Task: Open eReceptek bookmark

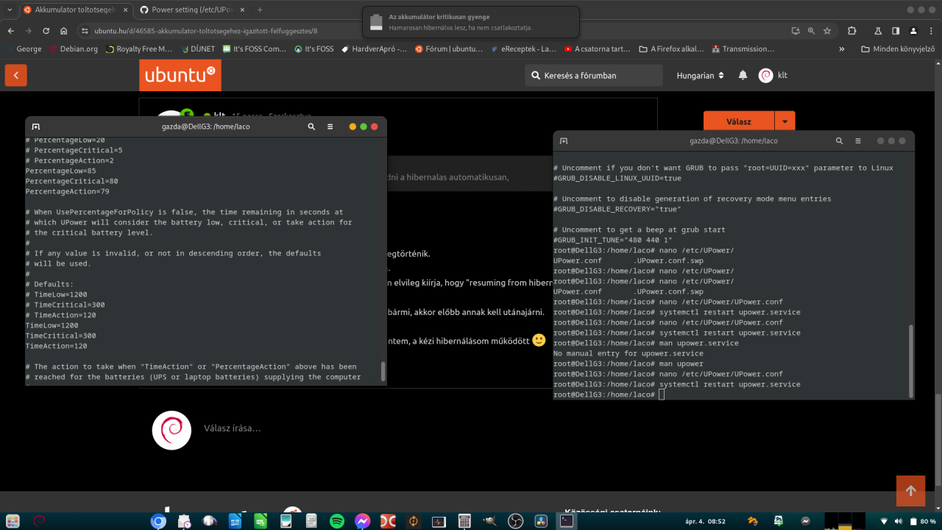Action: 523,49
